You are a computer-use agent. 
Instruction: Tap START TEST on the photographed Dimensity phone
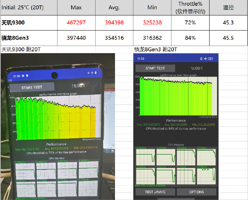point(32,87)
